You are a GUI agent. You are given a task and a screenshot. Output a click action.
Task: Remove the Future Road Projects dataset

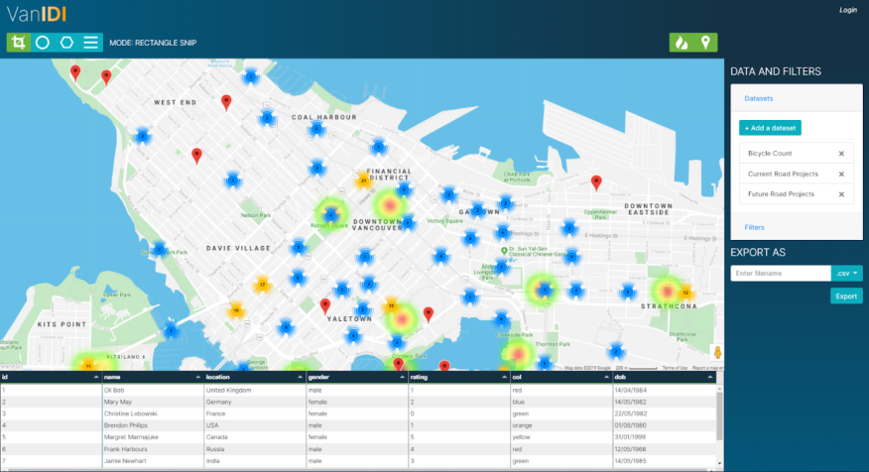[x=841, y=194]
